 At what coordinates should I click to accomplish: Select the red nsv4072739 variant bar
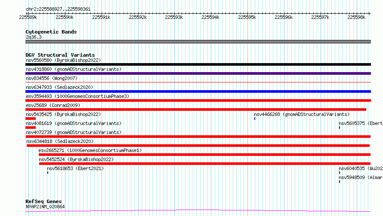198,137
